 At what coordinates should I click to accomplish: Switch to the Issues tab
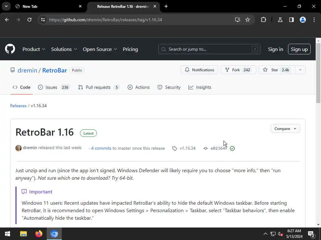54,87
